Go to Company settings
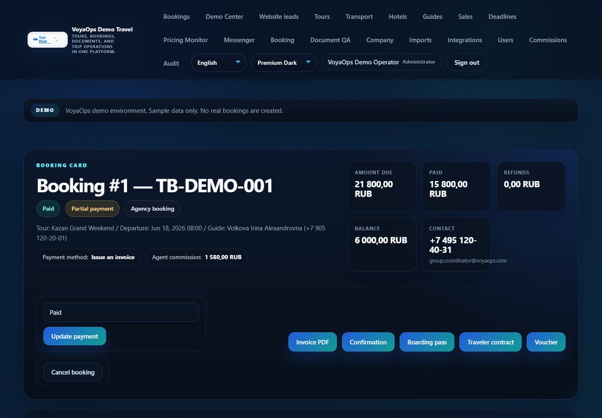The width and height of the screenshot is (602, 418). tap(380, 40)
